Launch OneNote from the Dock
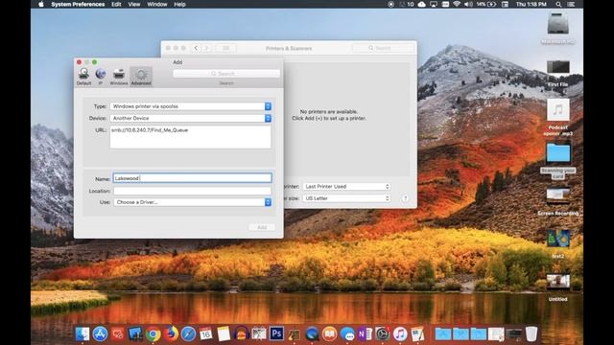The width and height of the screenshot is (614, 345). (x=365, y=333)
